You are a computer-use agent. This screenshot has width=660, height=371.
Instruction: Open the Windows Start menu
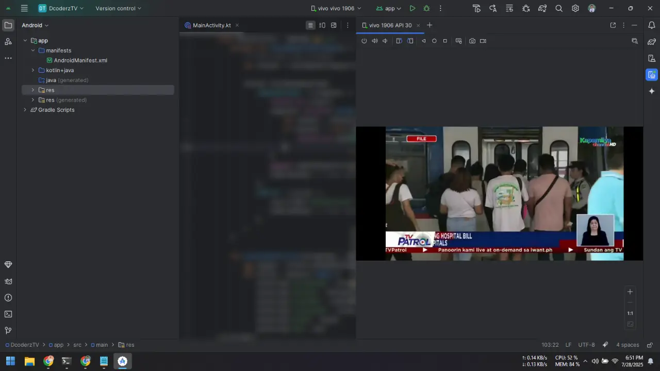tap(10, 361)
